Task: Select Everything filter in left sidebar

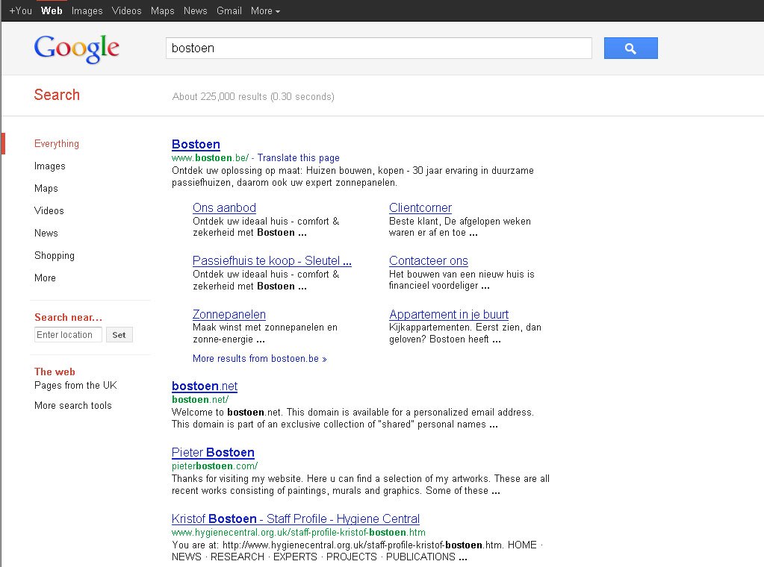Action: (x=57, y=143)
